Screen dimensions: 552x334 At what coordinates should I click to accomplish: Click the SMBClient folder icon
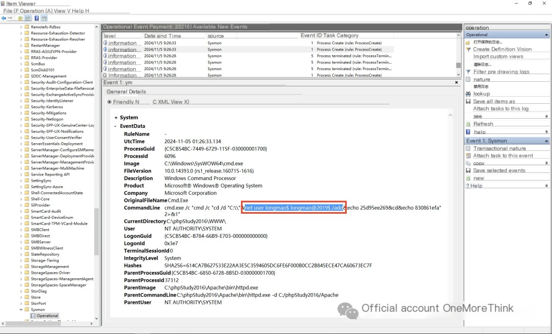point(27,229)
